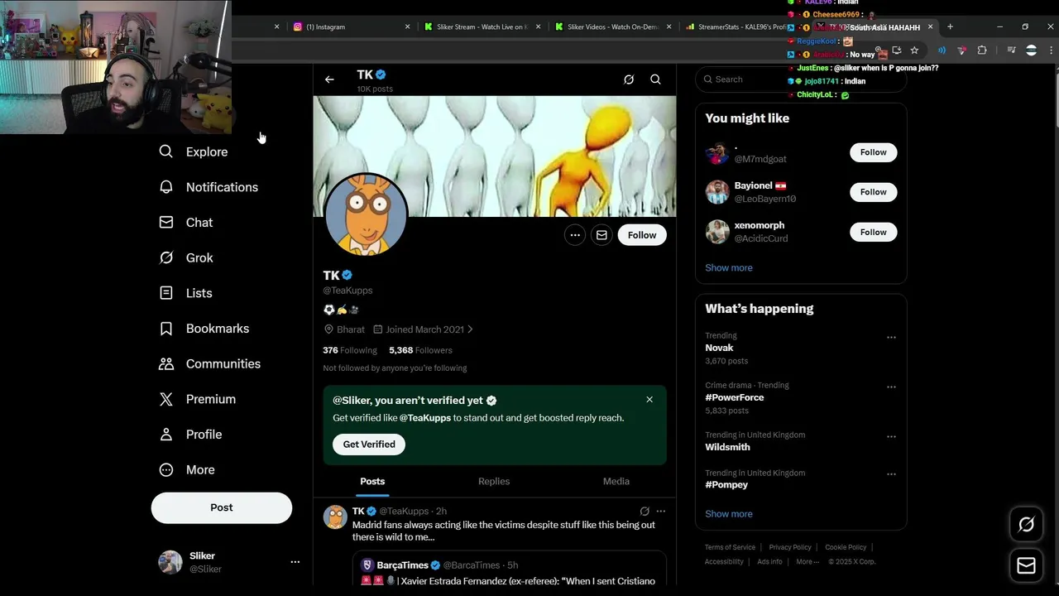Open more options for #PowerForce trend
This screenshot has height=596, width=1059.
(x=891, y=387)
